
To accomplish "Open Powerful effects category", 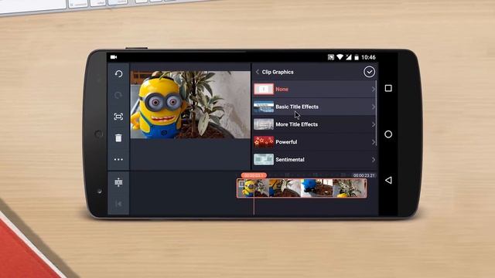I will point(315,142).
